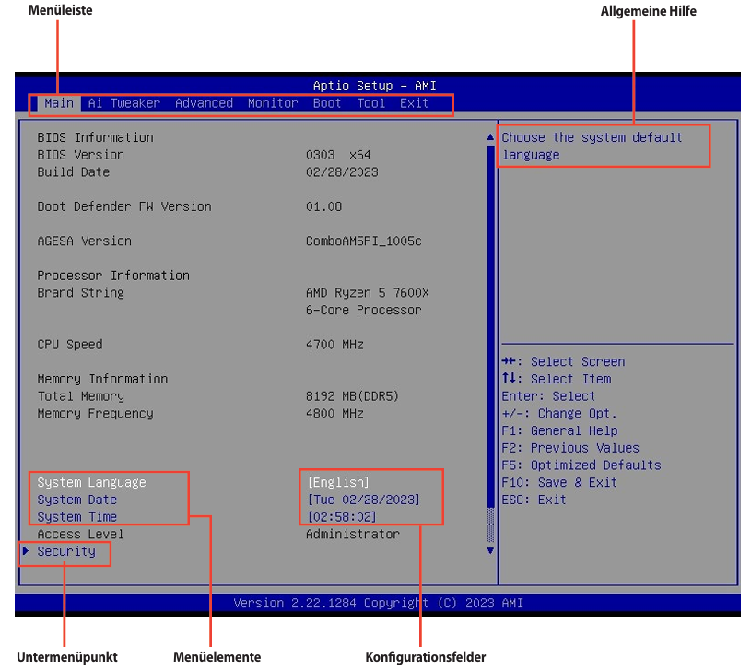This screenshot has height=671, width=751.
Task: Click the Select Item key hint
Action: pos(557,380)
